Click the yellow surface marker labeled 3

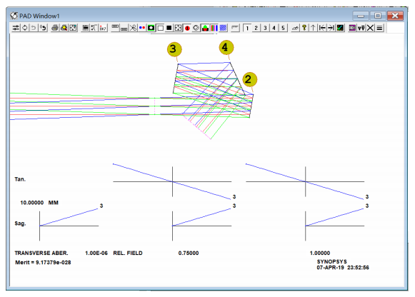[174, 49]
